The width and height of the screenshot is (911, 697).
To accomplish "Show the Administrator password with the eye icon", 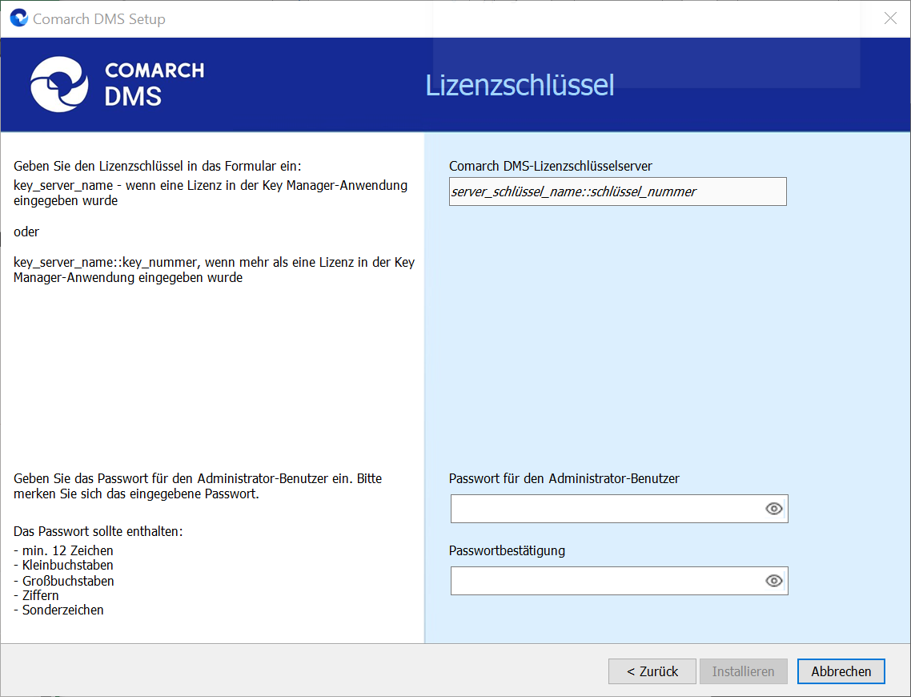I will tap(773, 509).
